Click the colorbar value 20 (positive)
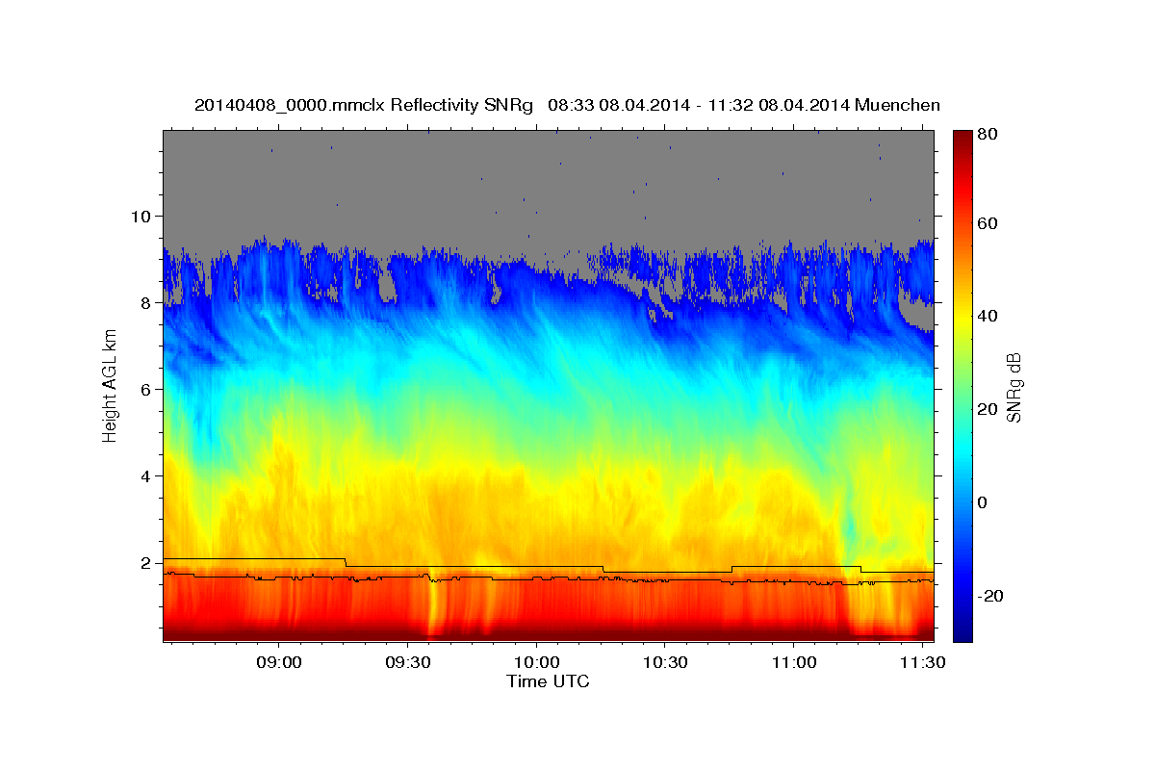Image resolution: width=1155 pixels, height=770 pixels. pos(988,409)
